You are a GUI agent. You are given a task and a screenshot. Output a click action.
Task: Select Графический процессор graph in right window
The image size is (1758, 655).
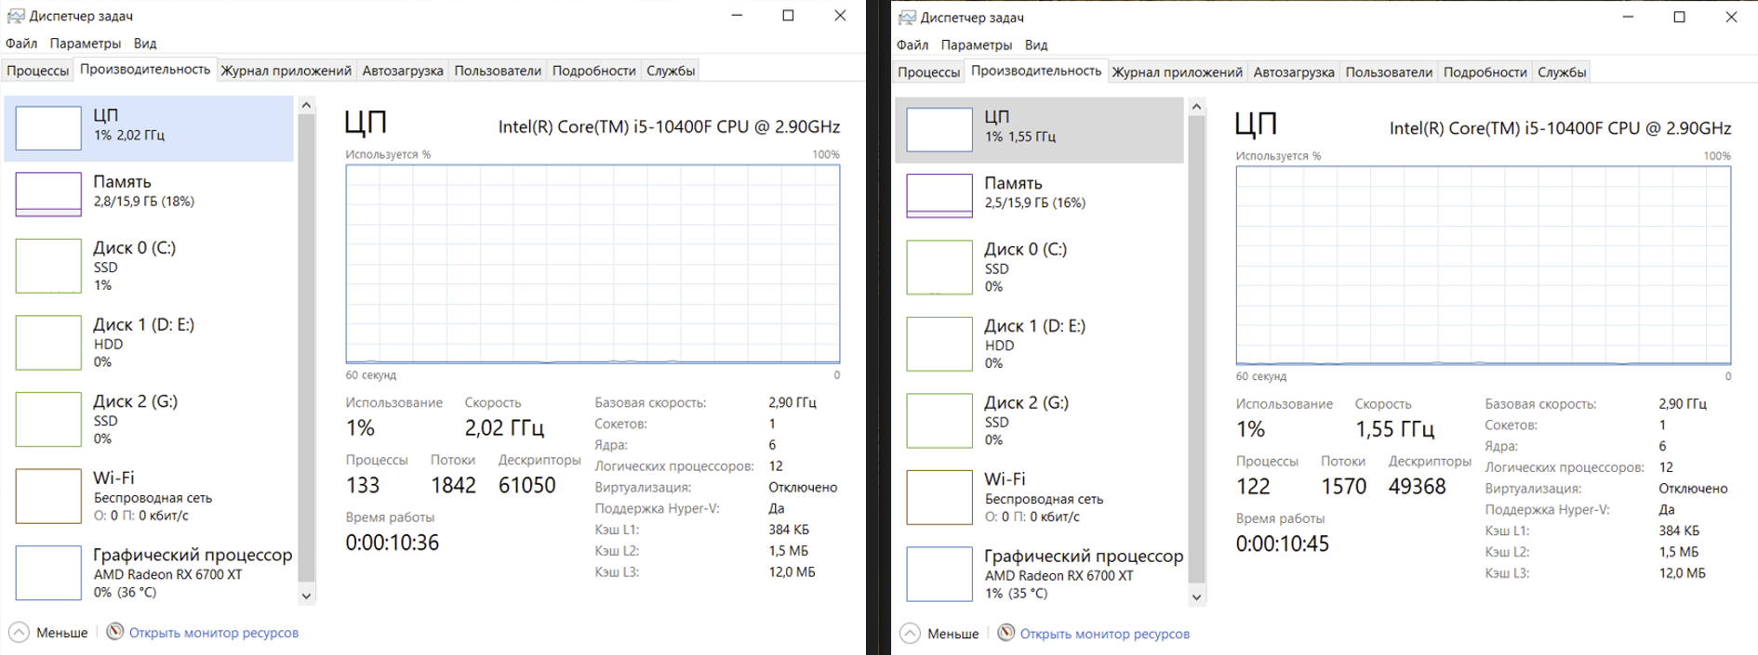pos(939,574)
